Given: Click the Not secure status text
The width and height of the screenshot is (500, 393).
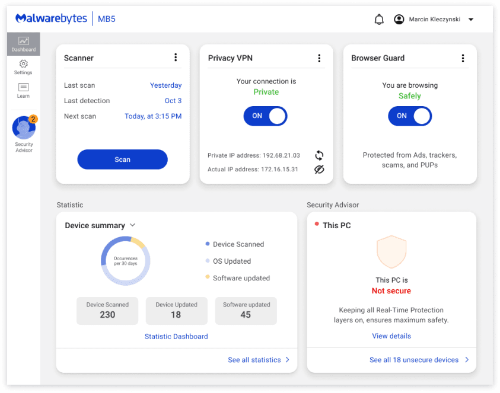Looking at the screenshot, I should coord(391,290).
